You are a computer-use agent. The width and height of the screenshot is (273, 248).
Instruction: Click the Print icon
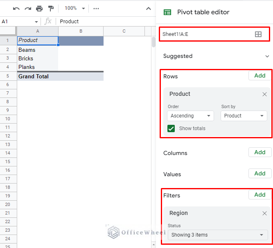(x=39, y=9)
